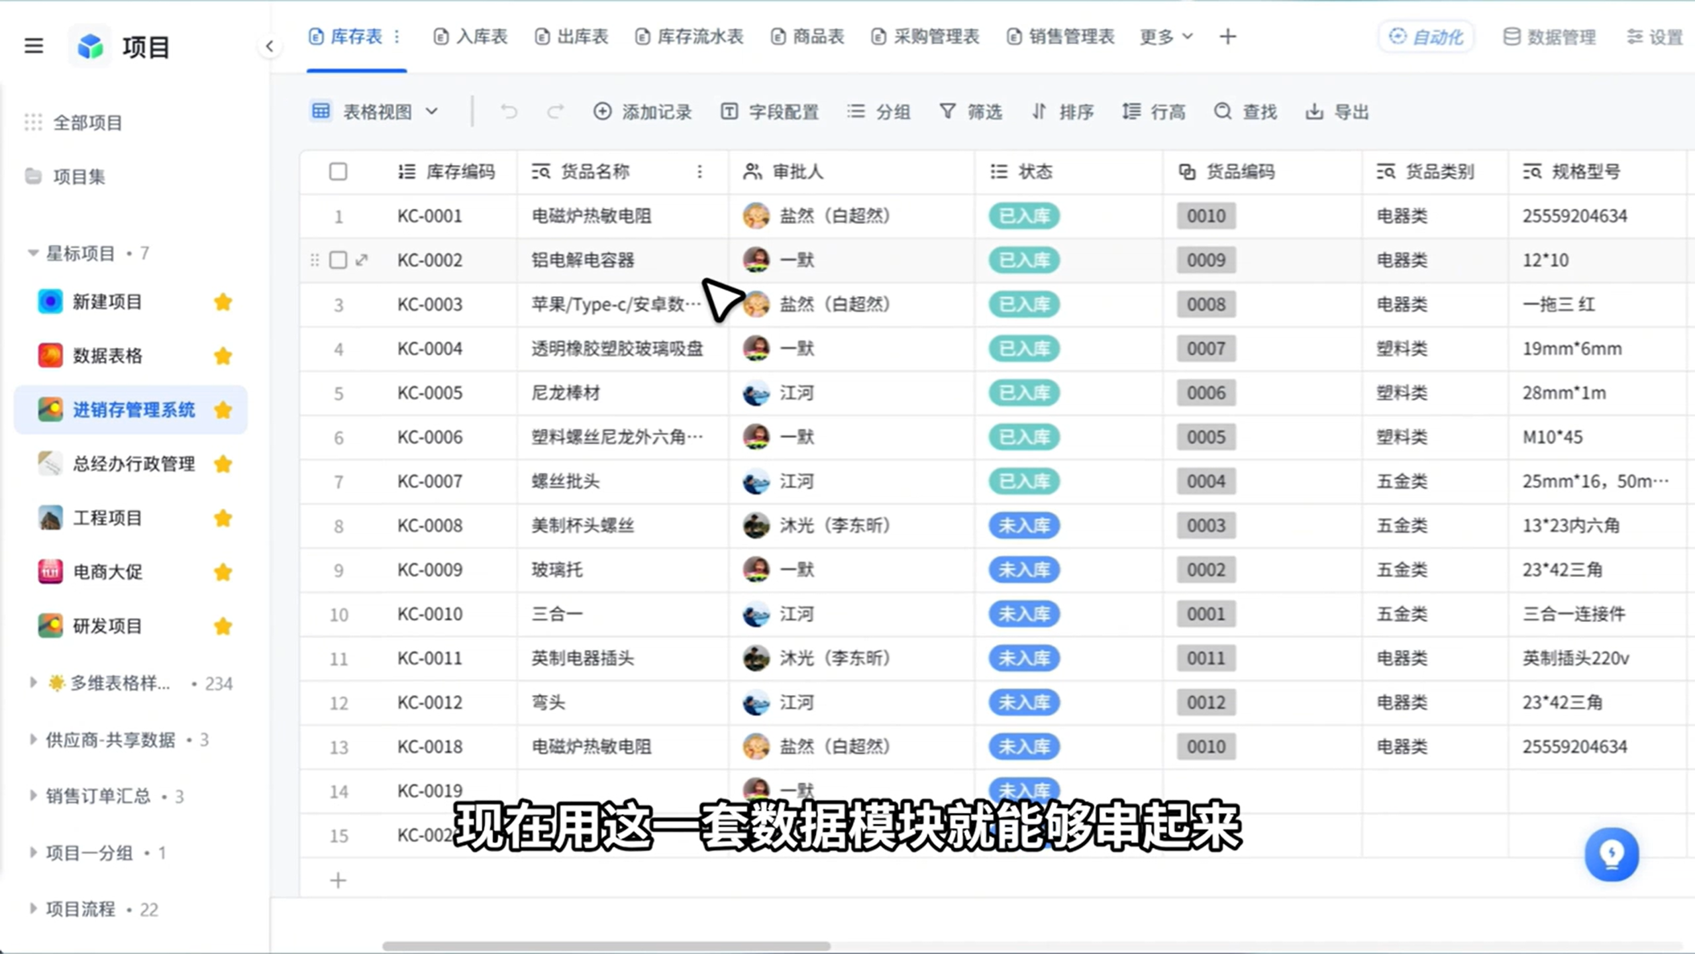Click the horizontal scrollbar at bottom
This screenshot has height=954, width=1695.
pyautogui.click(x=606, y=946)
